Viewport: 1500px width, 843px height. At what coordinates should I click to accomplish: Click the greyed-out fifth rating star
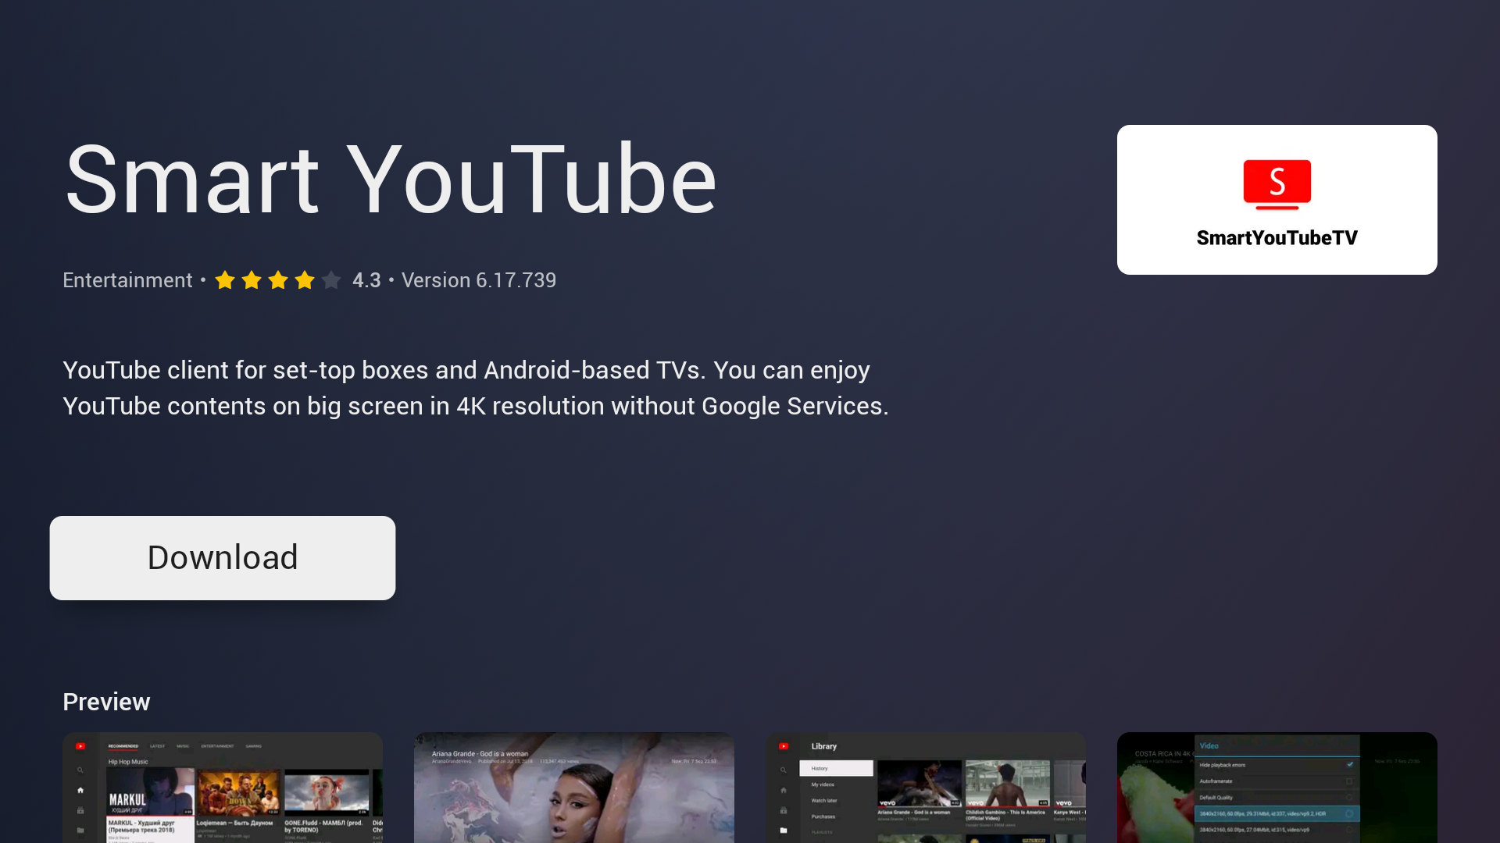[331, 280]
